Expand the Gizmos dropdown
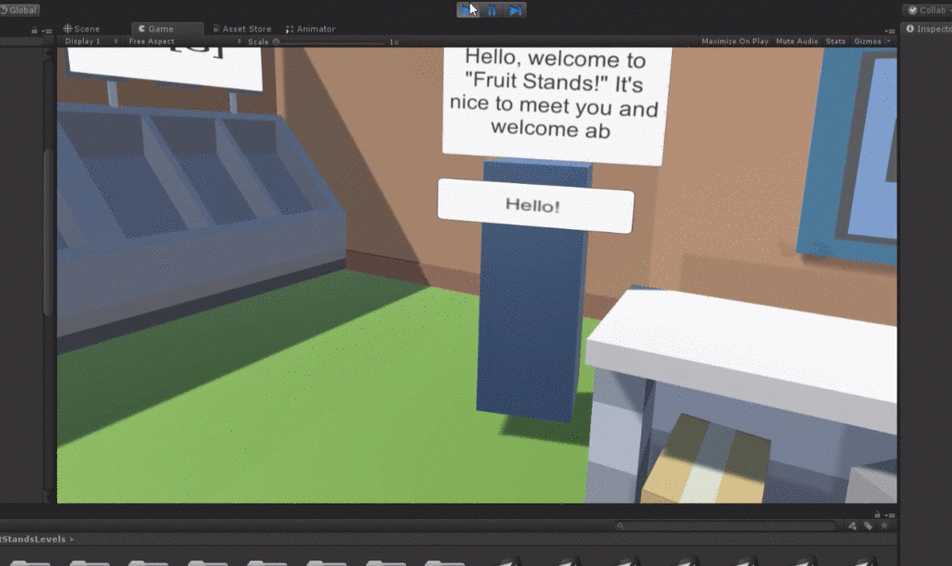 tap(872, 41)
